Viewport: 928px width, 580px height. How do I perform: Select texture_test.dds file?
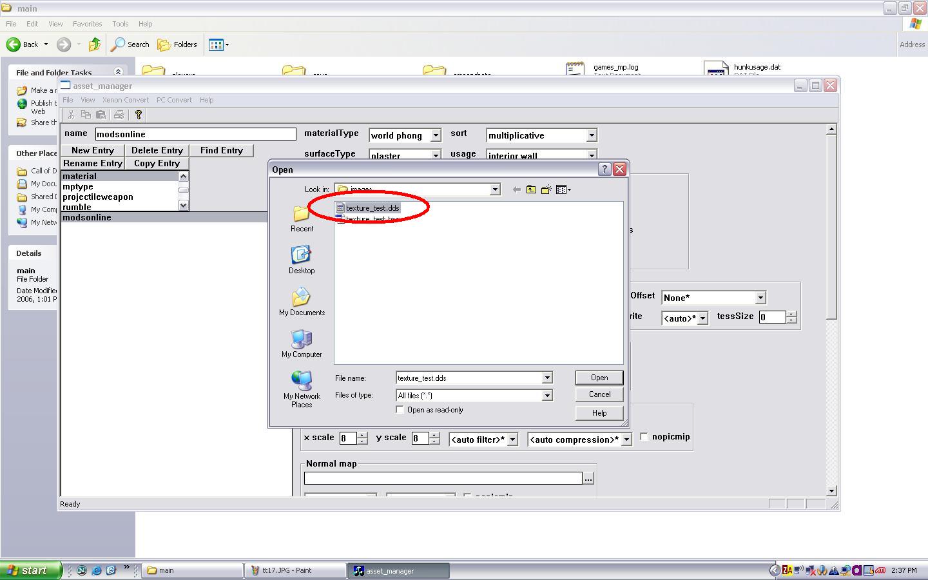[x=368, y=208]
